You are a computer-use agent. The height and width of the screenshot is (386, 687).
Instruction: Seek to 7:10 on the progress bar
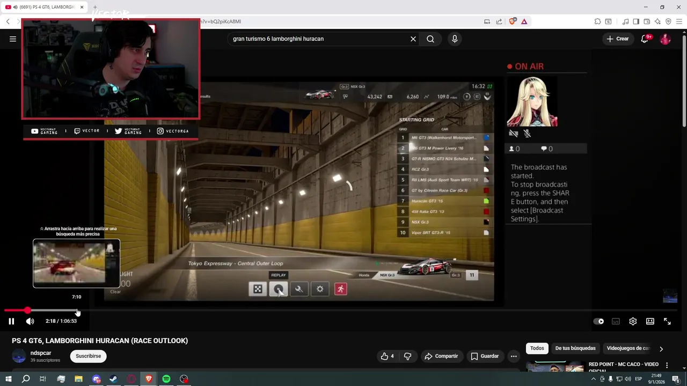[x=77, y=310]
